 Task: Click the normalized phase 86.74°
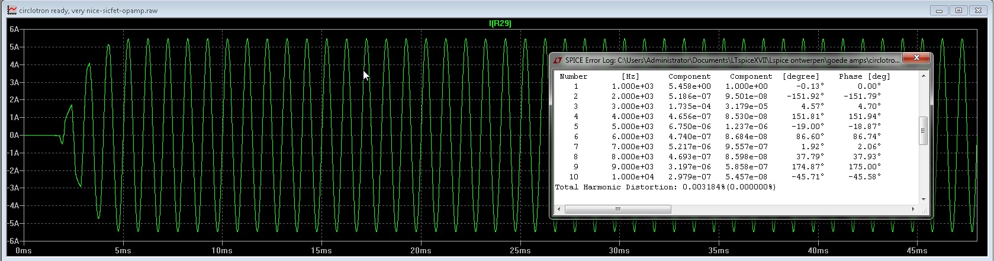(x=867, y=137)
